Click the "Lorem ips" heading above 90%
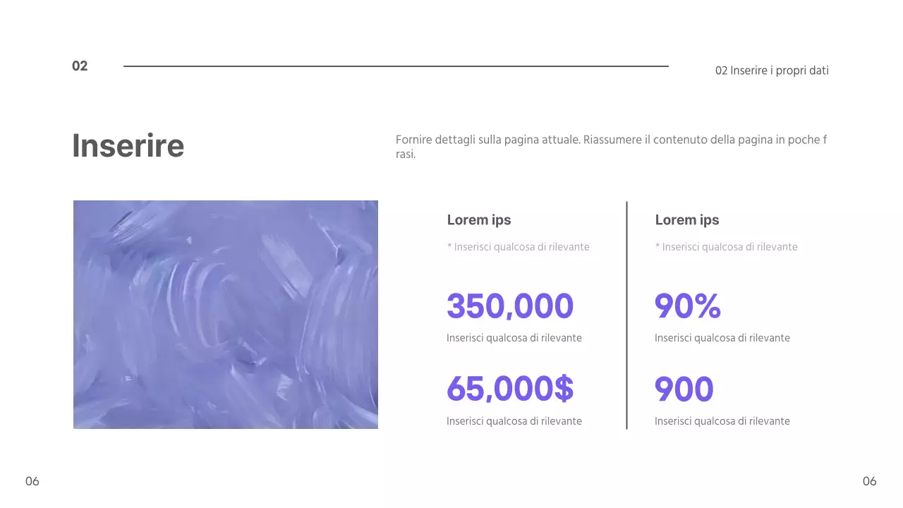Screen dimensions: 903x508 tap(687, 220)
